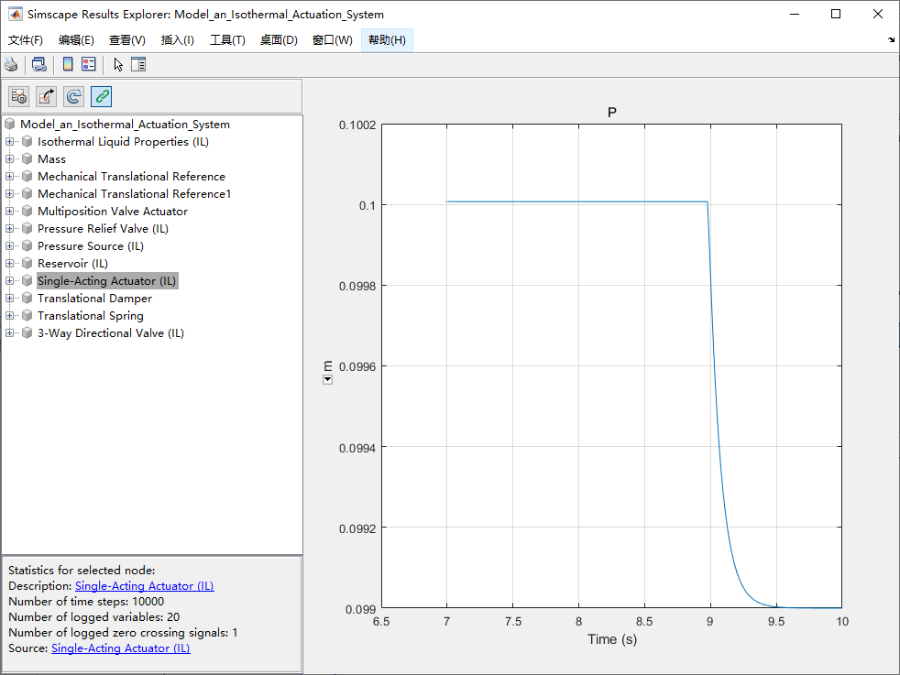The width and height of the screenshot is (900, 675).
Task: Click 'Number of time steps: 10000' text
Action: [86, 602]
